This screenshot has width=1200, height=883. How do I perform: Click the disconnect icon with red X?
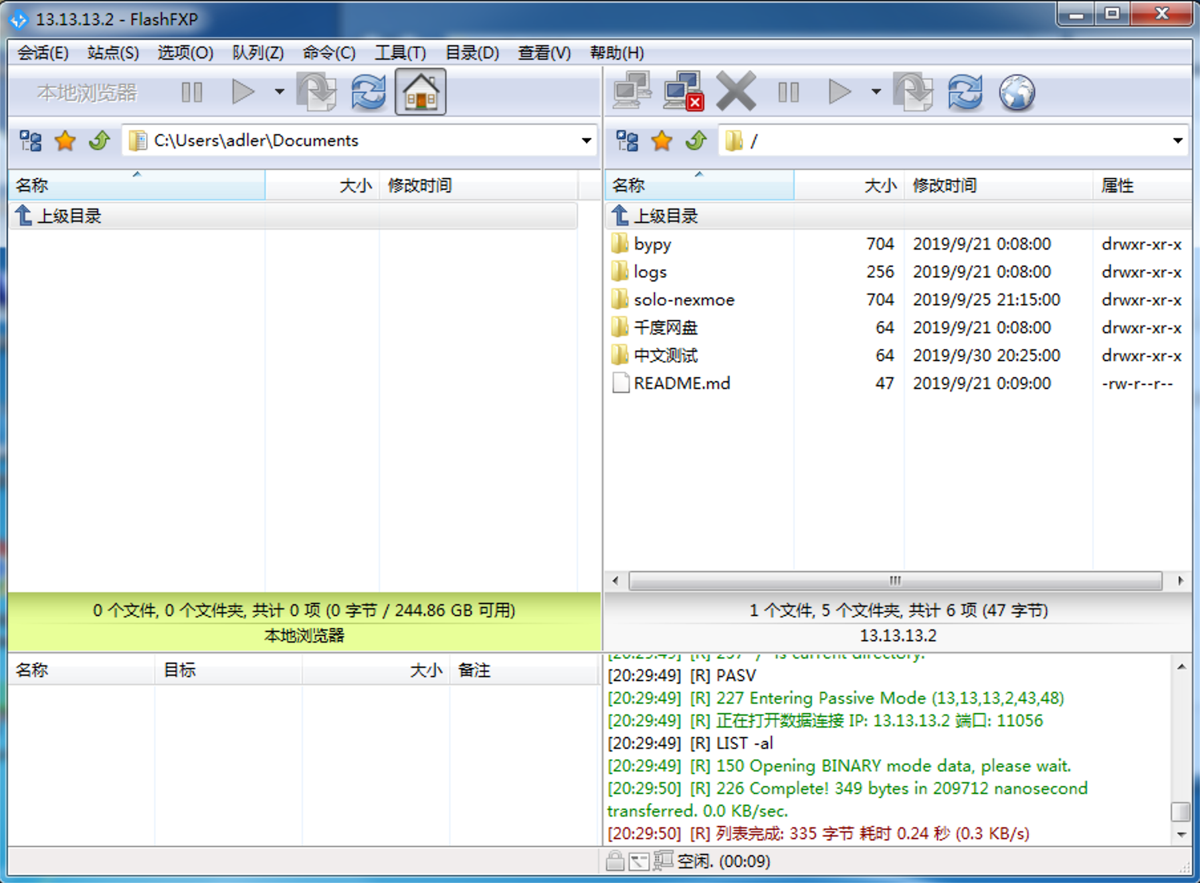click(x=684, y=91)
